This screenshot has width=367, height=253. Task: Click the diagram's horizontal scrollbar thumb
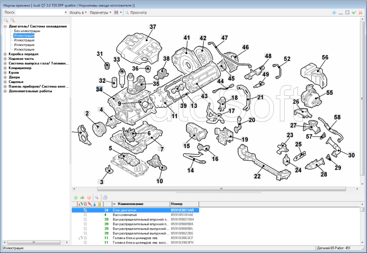tap(221, 189)
